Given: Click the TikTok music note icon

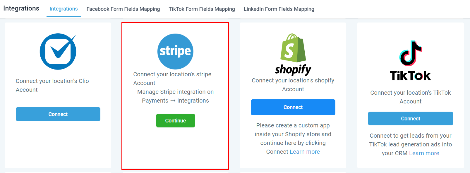Looking at the screenshot, I should pos(411,53).
